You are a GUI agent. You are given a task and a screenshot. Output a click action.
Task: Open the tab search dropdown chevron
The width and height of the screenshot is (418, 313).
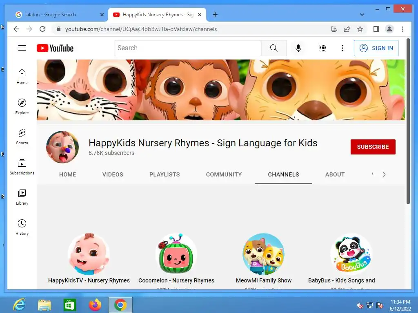pyautogui.click(x=362, y=15)
